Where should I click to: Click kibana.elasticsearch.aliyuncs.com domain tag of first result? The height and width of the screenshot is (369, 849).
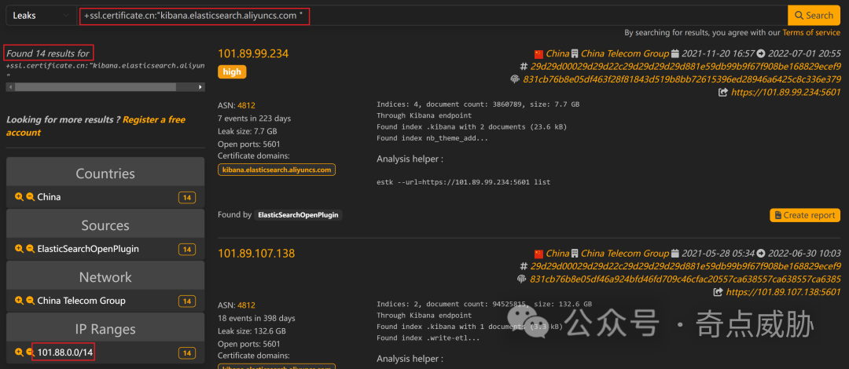tap(277, 170)
